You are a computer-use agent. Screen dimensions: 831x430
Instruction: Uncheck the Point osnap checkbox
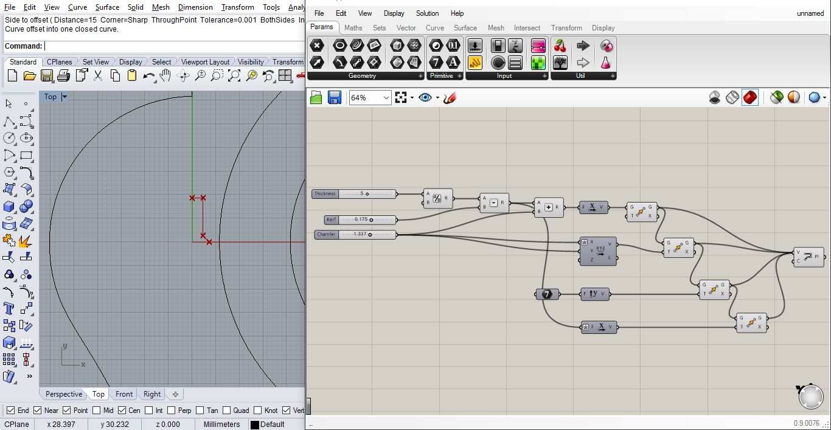pyautogui.click(x=67, y=410)
